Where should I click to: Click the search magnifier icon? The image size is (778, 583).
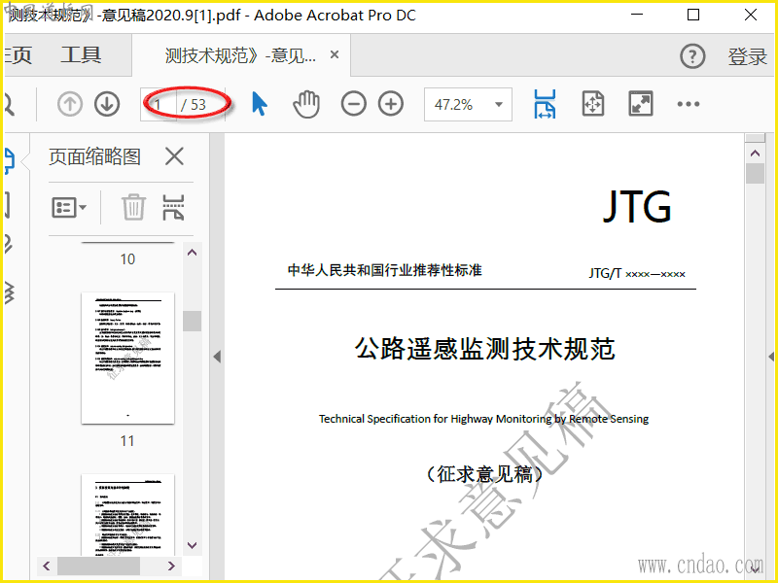click(9, 105)
